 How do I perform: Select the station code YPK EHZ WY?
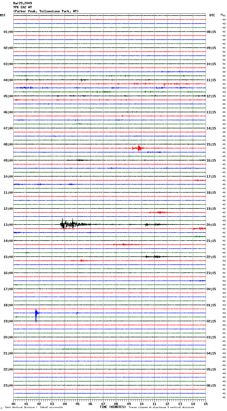point(22,7)
